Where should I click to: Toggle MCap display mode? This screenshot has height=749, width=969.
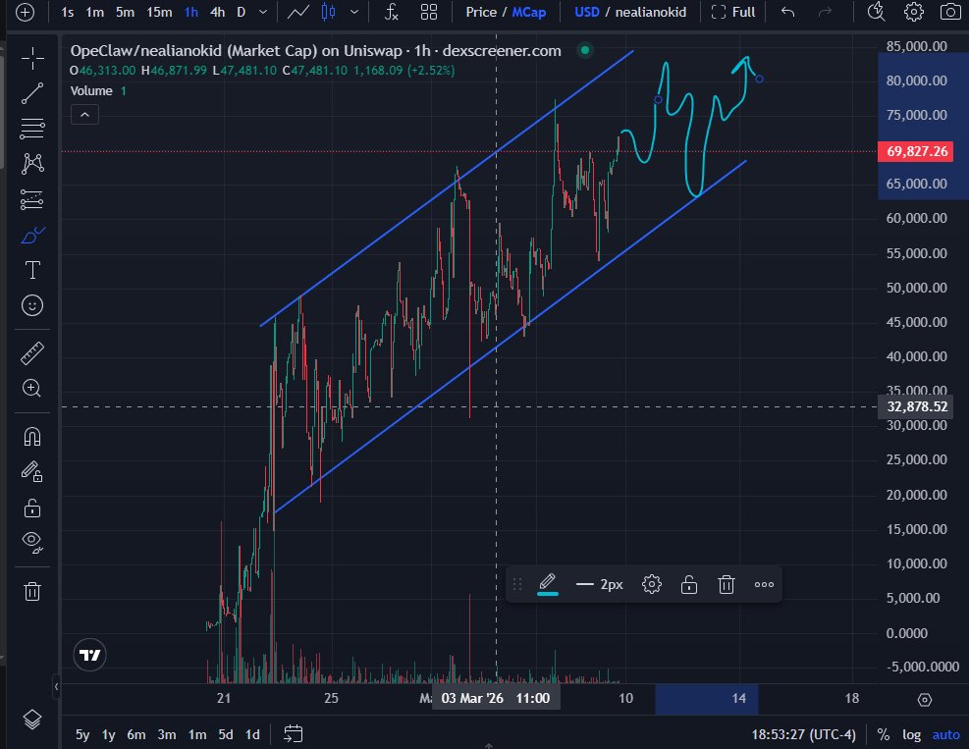[x=529, y=12]
